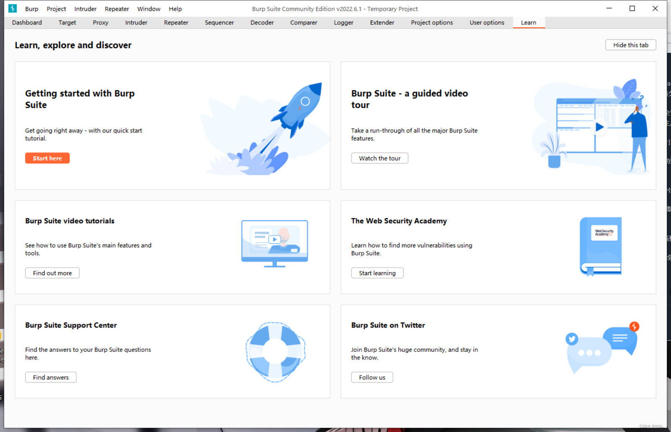
Task: Switch to the Project options tab
Action: tap(432, 23)
